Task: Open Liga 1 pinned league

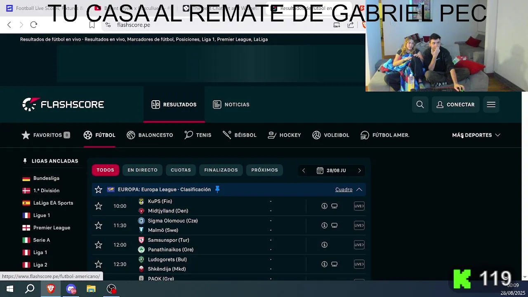Action: [40, 252]
